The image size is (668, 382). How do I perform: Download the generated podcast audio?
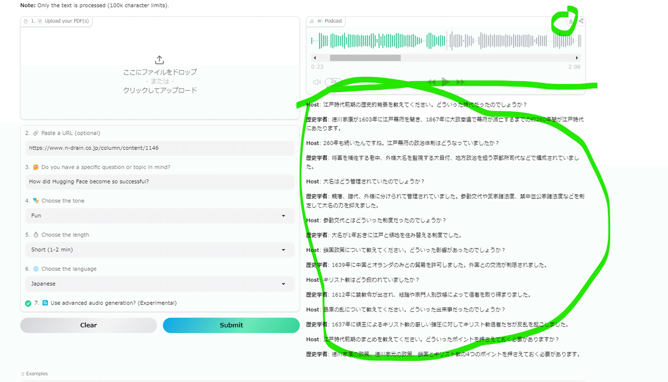pyautogui.click(x=571, y=21)
